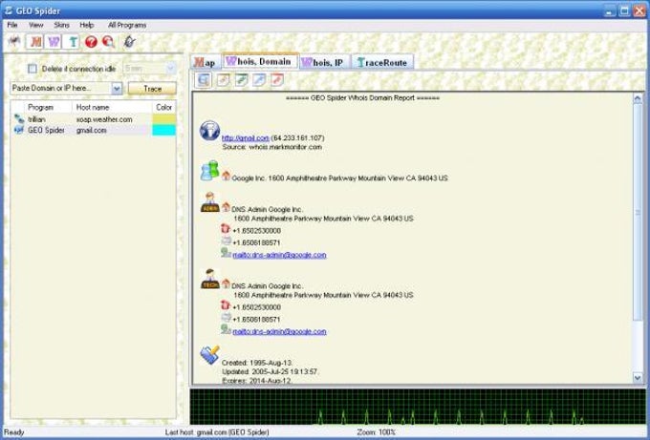This screenshot has width=650, height=440.
Task: Click inside the Paste Domain or IP field
Action: coord(60,88)
